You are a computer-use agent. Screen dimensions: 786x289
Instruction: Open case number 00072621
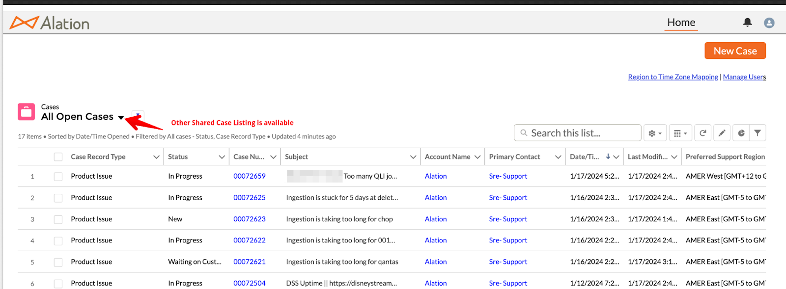(249, 262)
